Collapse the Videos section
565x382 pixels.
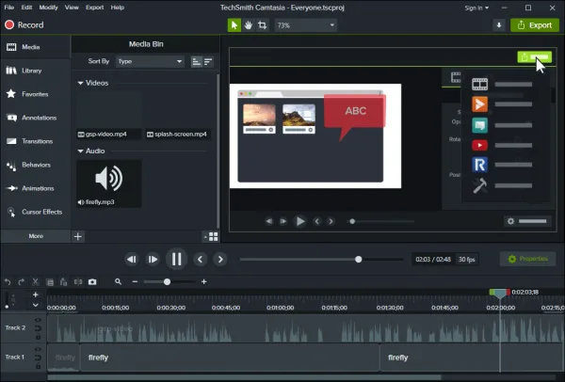click(80, 83)
